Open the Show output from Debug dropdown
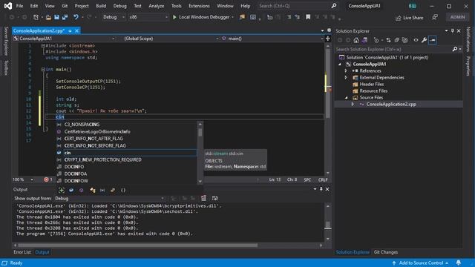 109,198
